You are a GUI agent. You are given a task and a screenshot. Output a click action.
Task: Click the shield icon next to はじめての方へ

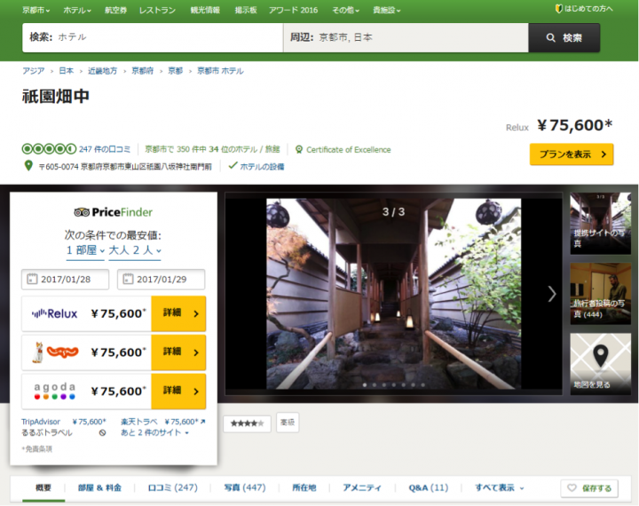[559, 9]
